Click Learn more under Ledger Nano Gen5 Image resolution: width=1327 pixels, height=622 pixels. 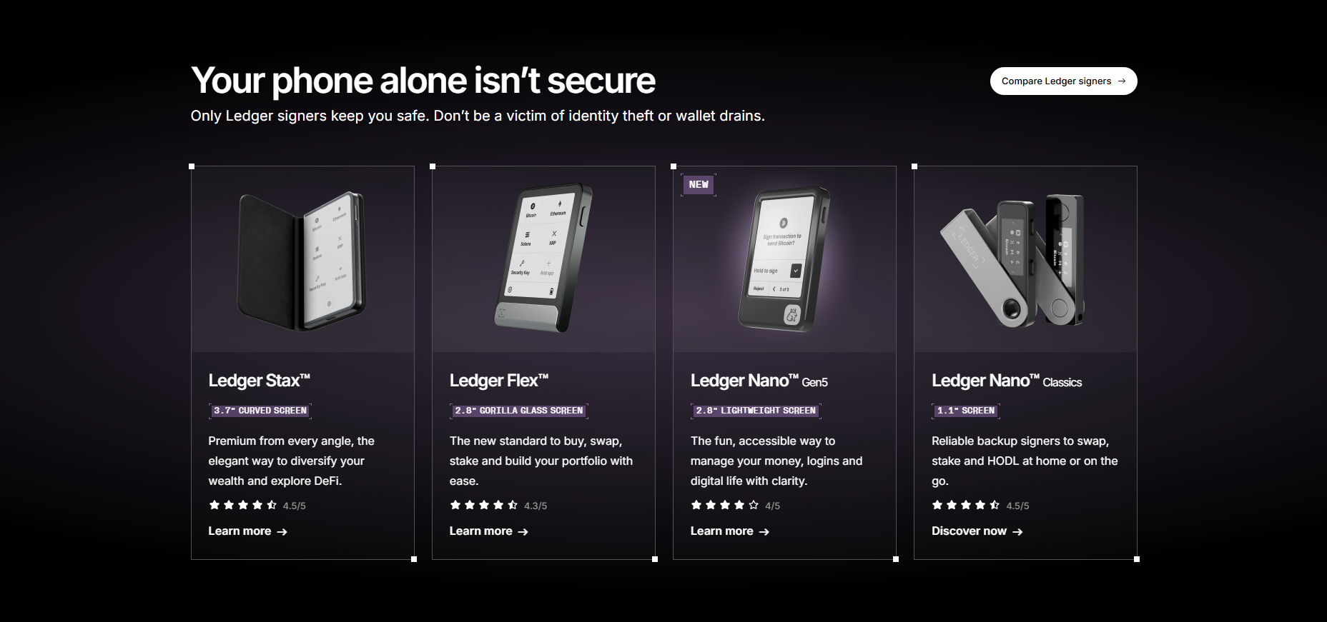[x=729, y=531]
